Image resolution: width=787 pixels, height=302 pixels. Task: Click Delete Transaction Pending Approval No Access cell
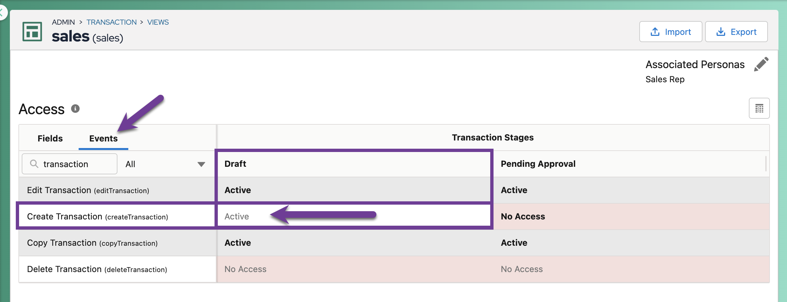631,269
